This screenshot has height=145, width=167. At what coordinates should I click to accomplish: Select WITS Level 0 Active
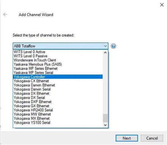pyautogui.click(x=58, y=52)
